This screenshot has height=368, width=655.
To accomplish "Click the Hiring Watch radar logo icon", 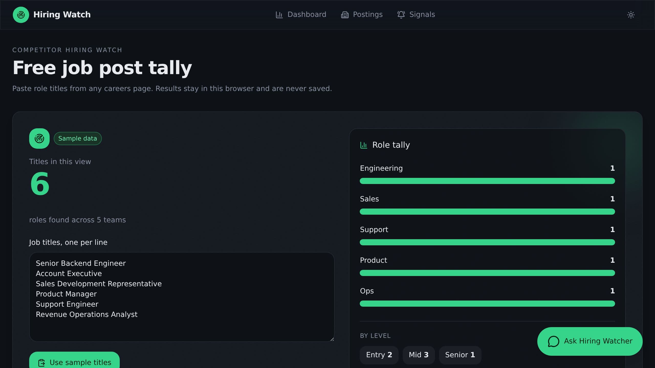I will [21, 15].
